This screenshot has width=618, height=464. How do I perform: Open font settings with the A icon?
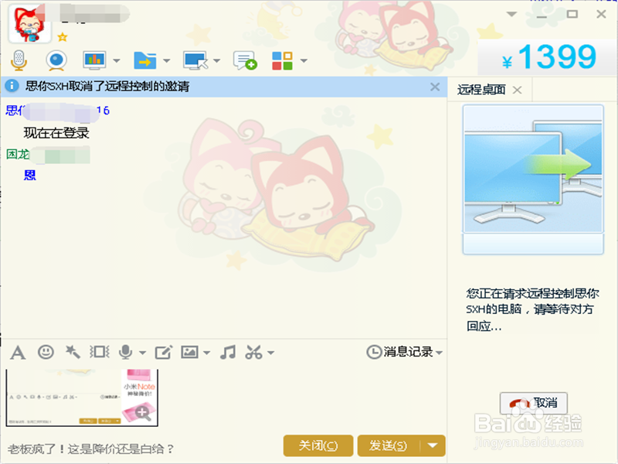(x=17, y=353)
